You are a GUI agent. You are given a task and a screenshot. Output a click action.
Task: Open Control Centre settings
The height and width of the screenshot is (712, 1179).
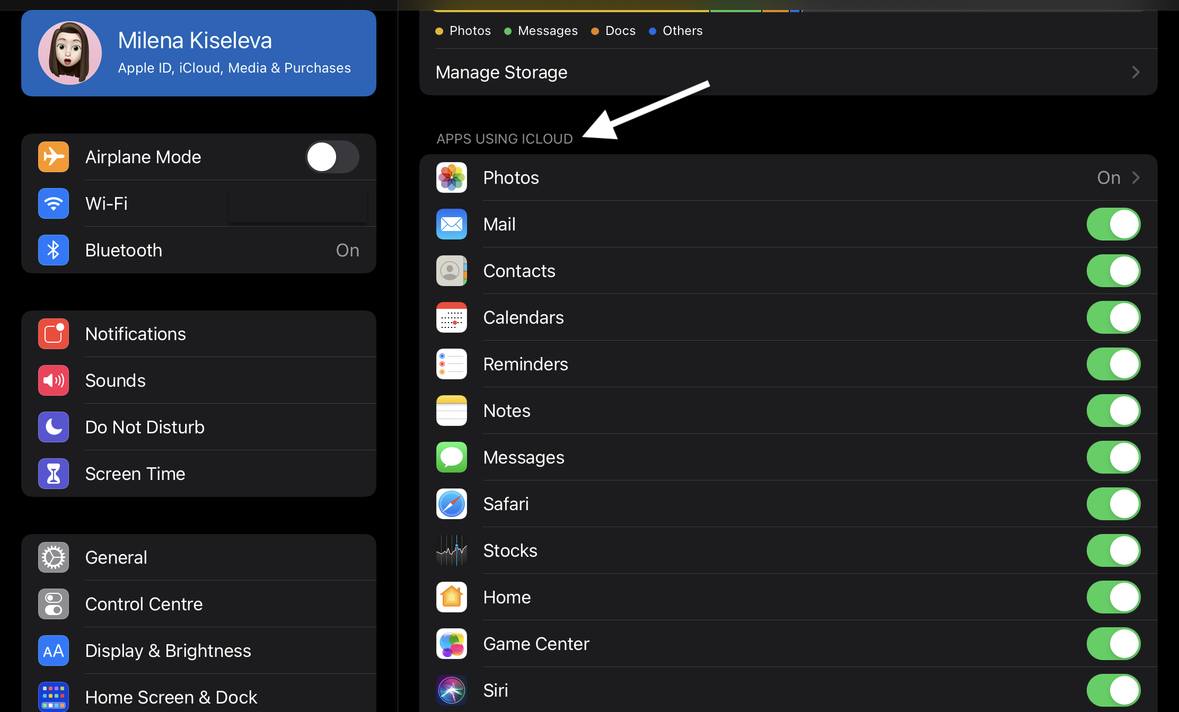(199, 604)
